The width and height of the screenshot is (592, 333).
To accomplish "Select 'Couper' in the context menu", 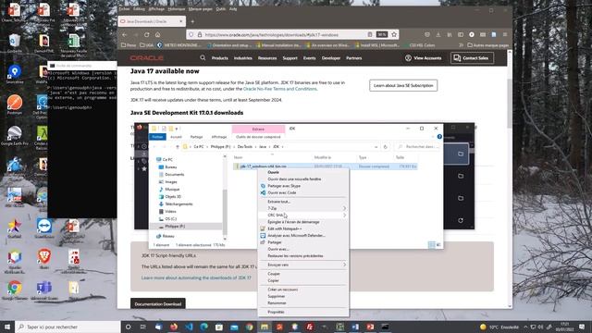I will 274,274.
